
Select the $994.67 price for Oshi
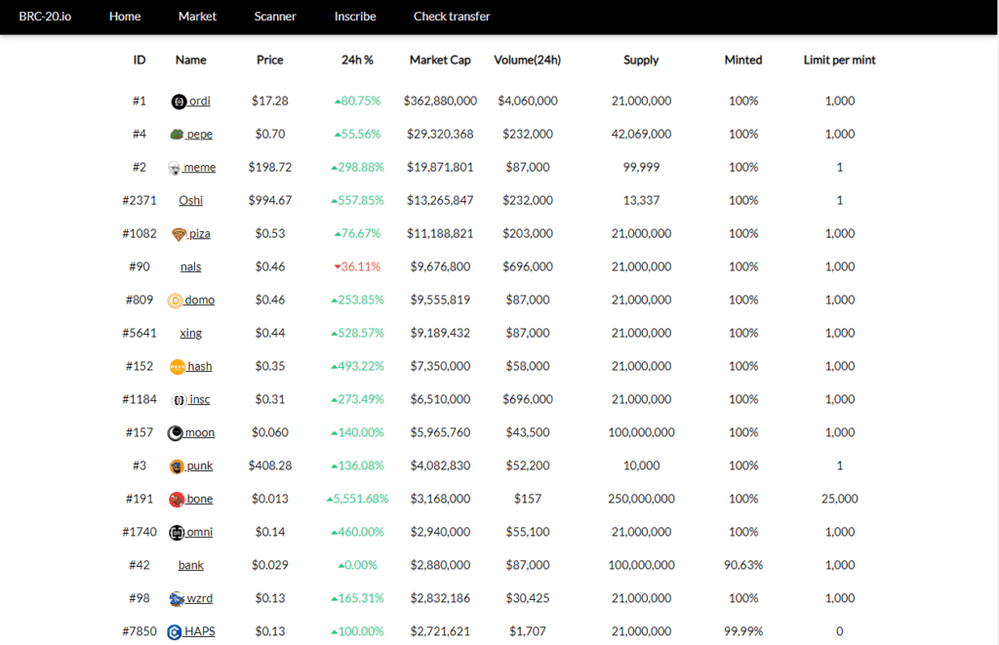(x=270, y=200)
